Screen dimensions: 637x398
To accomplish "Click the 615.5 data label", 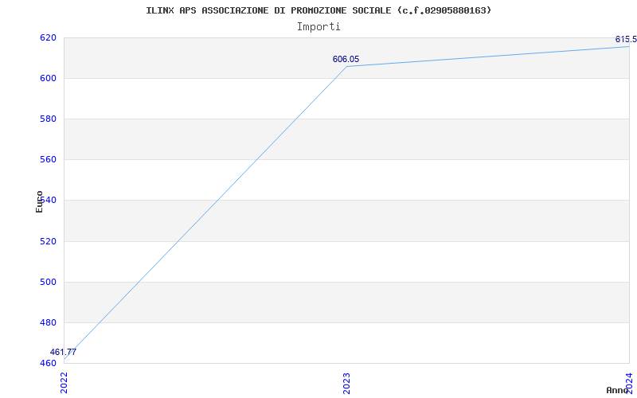I will click(x=626, y=39).
